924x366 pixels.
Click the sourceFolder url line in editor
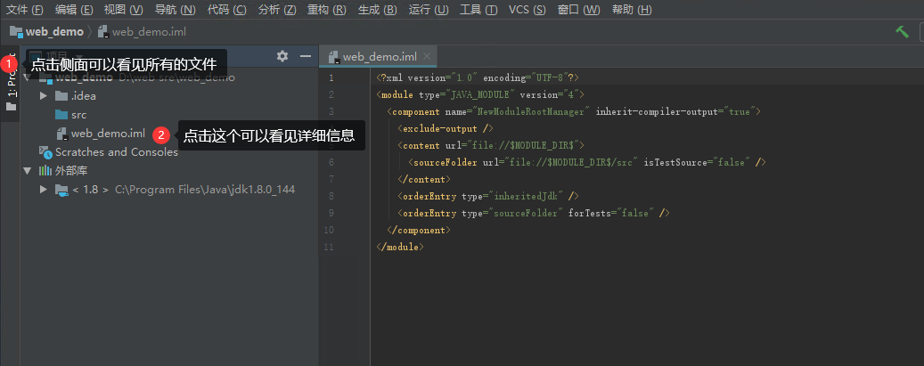[x=586, y=162]
